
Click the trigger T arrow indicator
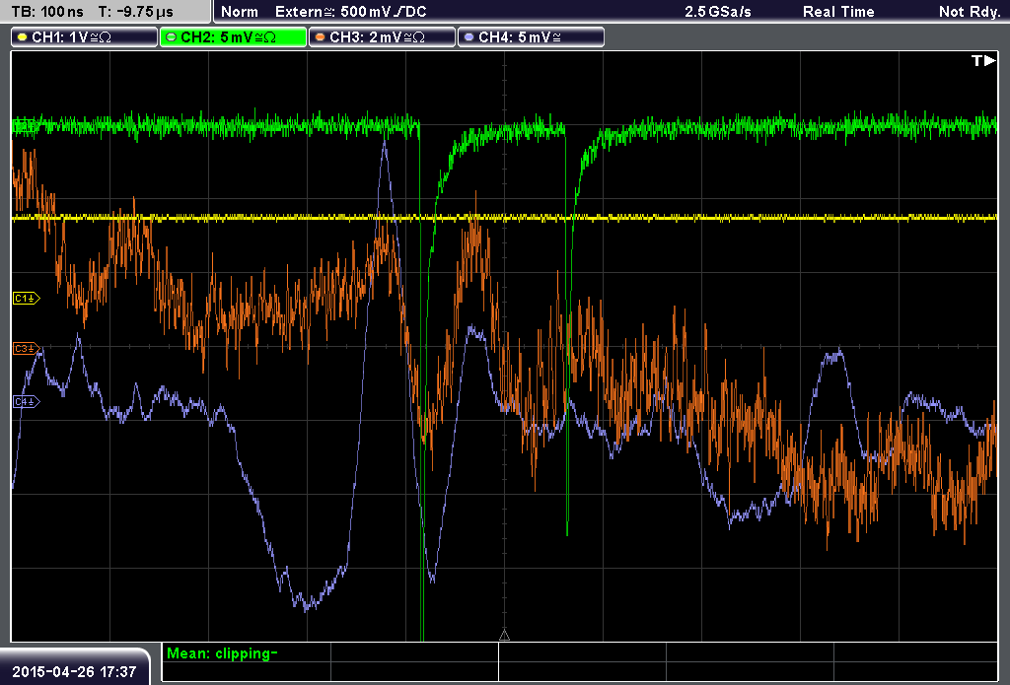coord(983,60)
